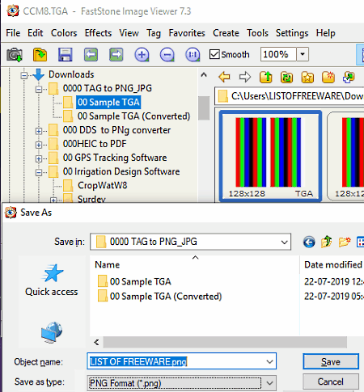Expand the 00 GPS Tracking Software node
The height and width of the screenshot is (392, 364).
click(39, 158)
